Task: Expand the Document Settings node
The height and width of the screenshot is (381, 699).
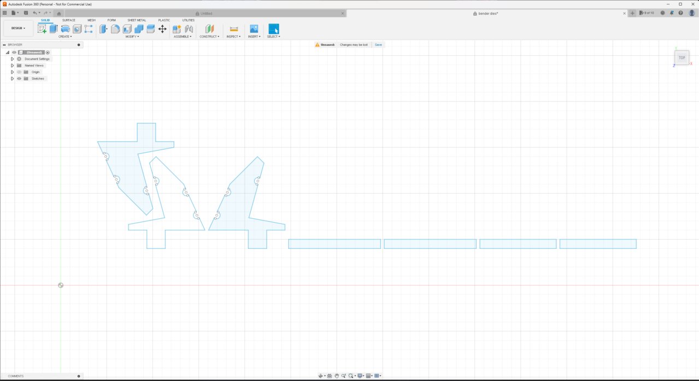Action: 12,59
